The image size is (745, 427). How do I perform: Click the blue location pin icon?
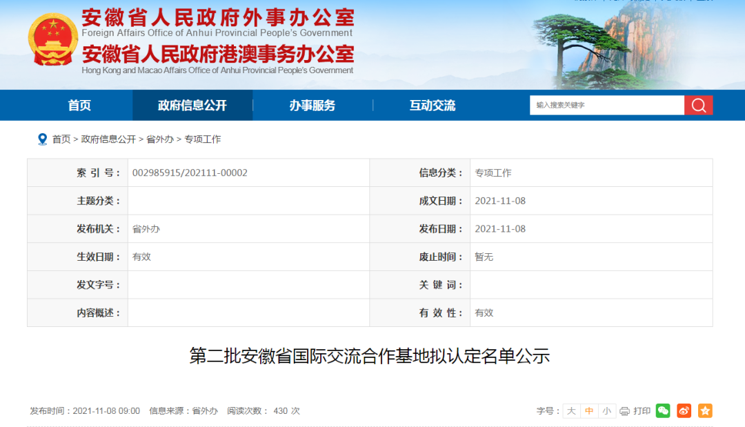(42, 139)
